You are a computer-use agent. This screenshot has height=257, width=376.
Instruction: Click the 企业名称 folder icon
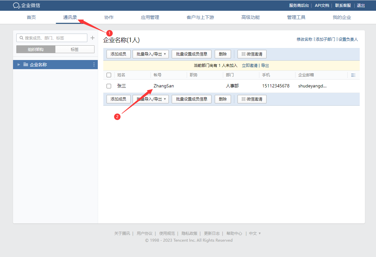click(26, 65)
